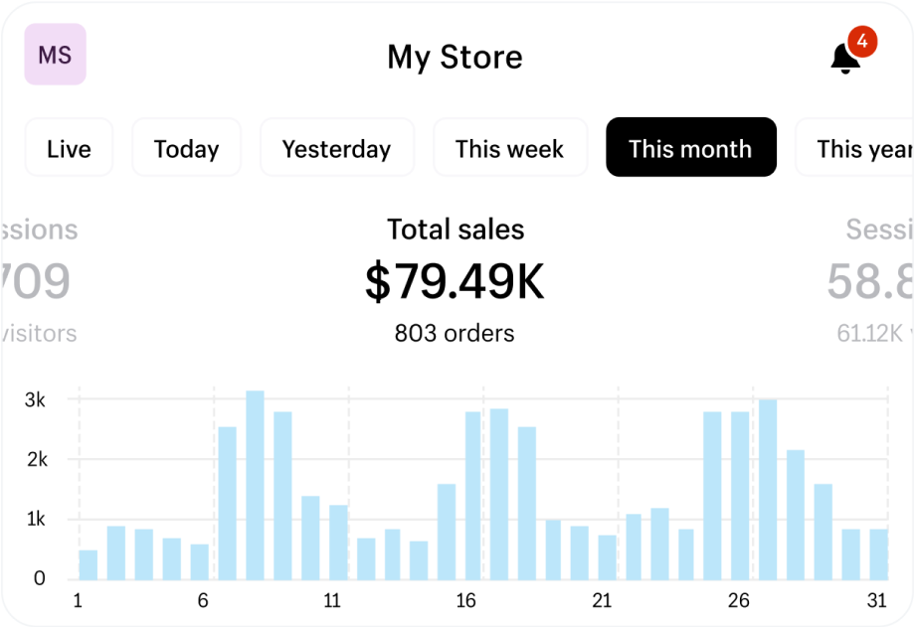Open the Yesterday sales report

336,148
